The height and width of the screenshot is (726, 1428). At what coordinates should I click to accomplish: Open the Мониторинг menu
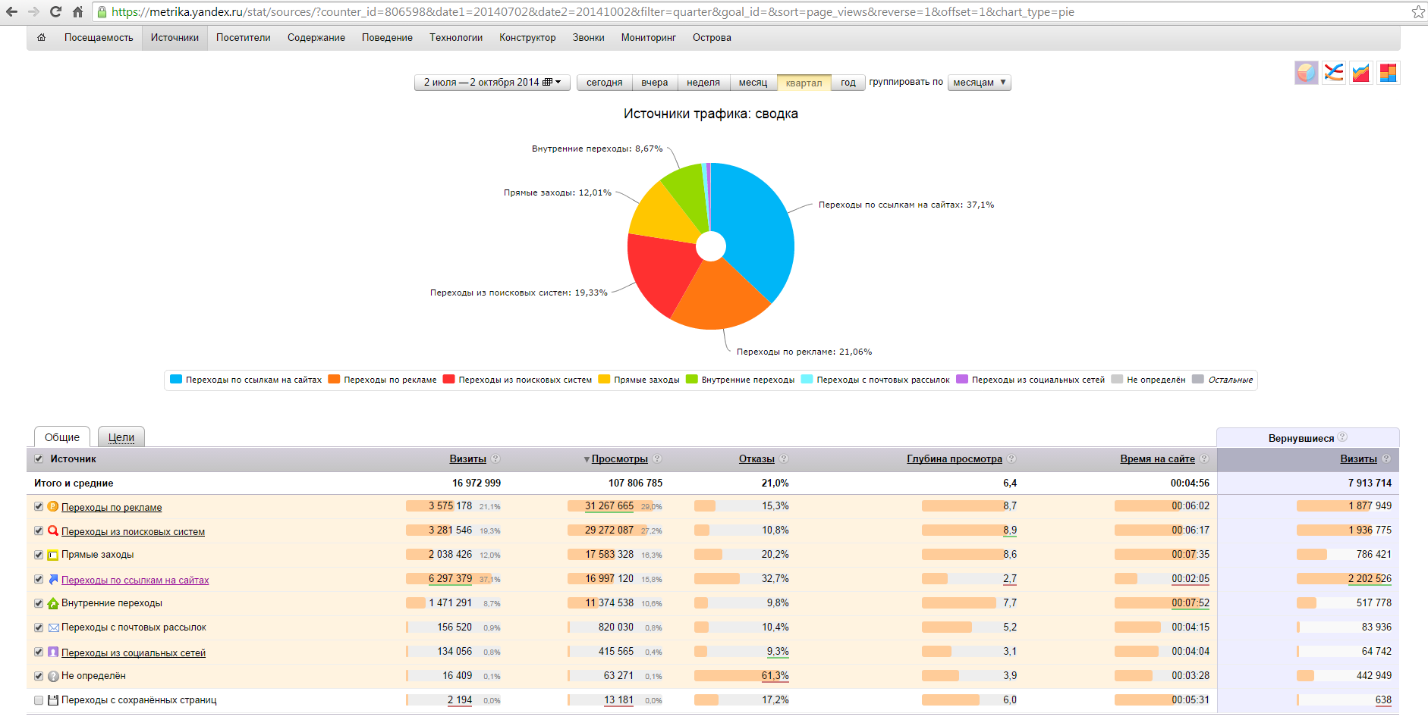click(648, 37)
